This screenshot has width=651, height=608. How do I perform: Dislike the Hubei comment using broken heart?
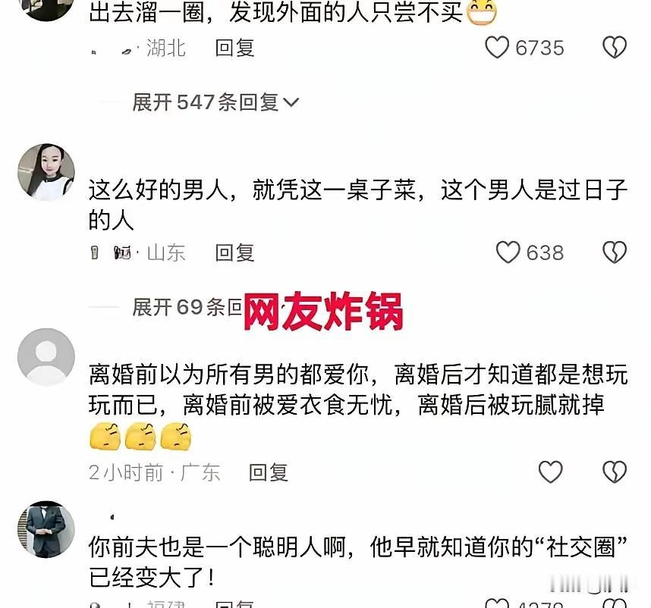(615, 47)
